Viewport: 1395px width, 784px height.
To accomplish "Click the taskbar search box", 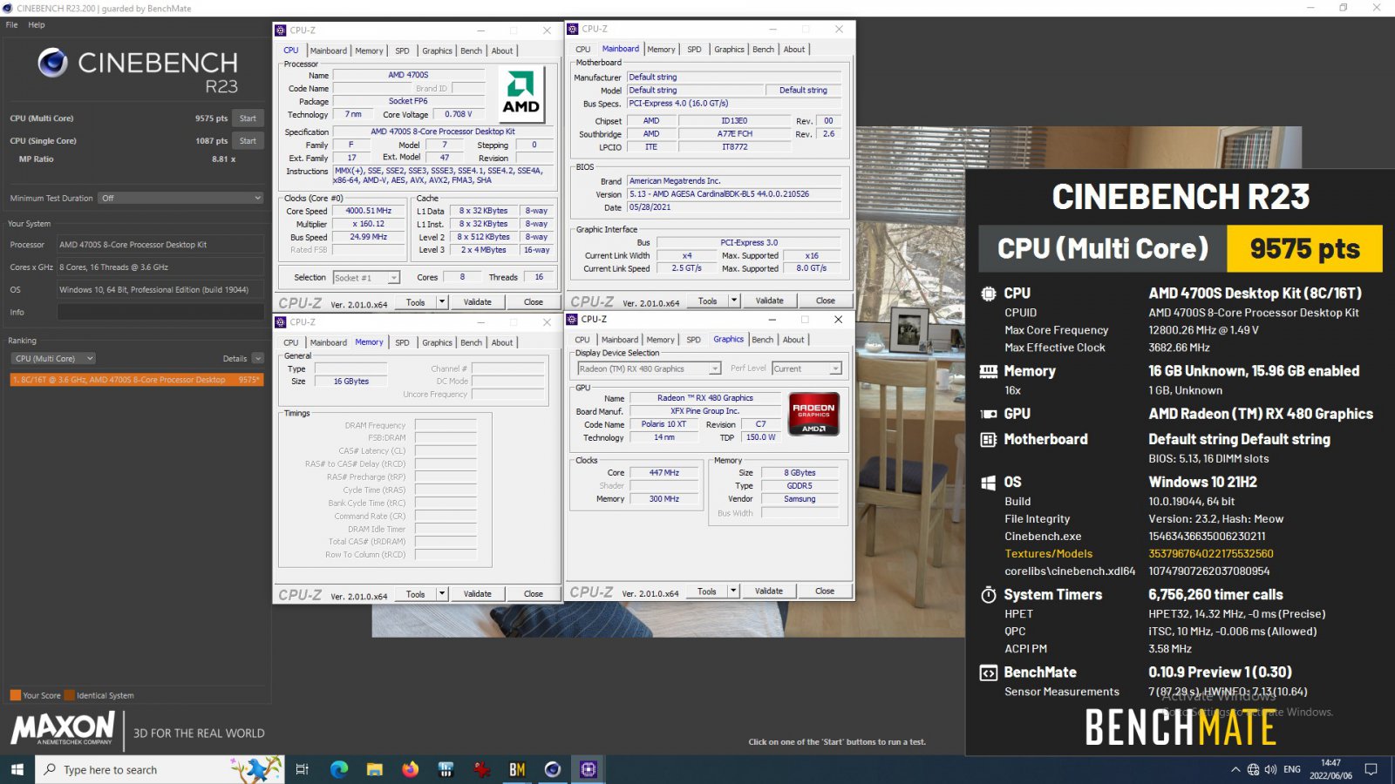I will click(160, 769).
